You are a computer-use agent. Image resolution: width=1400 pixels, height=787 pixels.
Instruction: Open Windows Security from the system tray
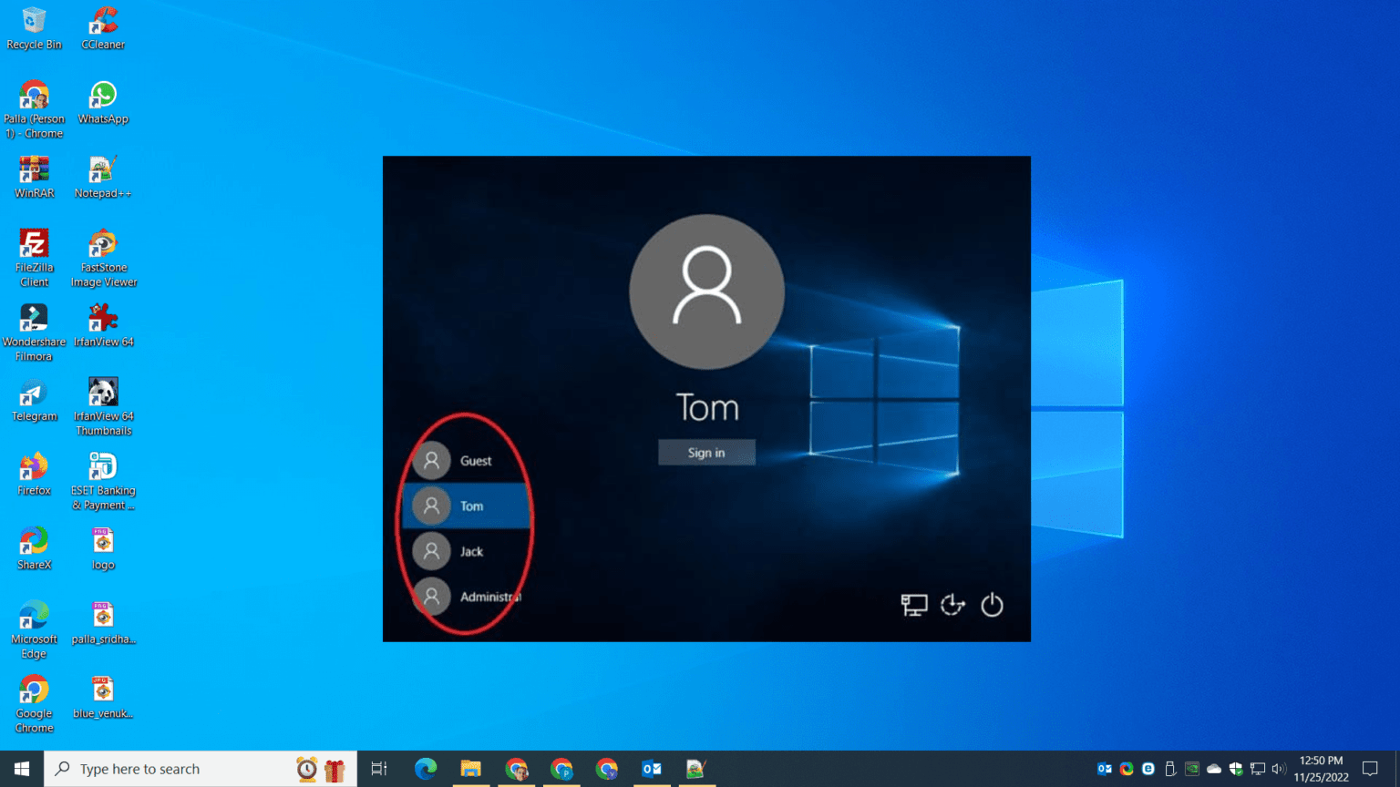(1234, 768)
